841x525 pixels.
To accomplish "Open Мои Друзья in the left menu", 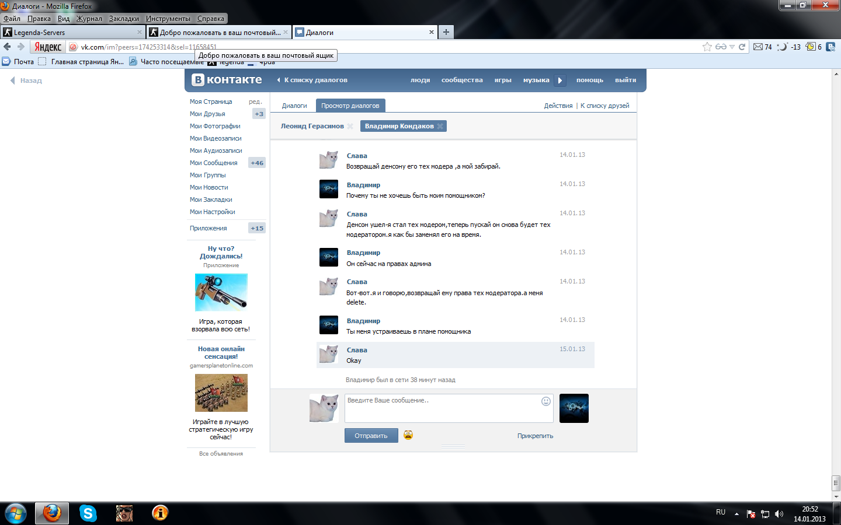I will pyautogui.click(x=207, y=114).
